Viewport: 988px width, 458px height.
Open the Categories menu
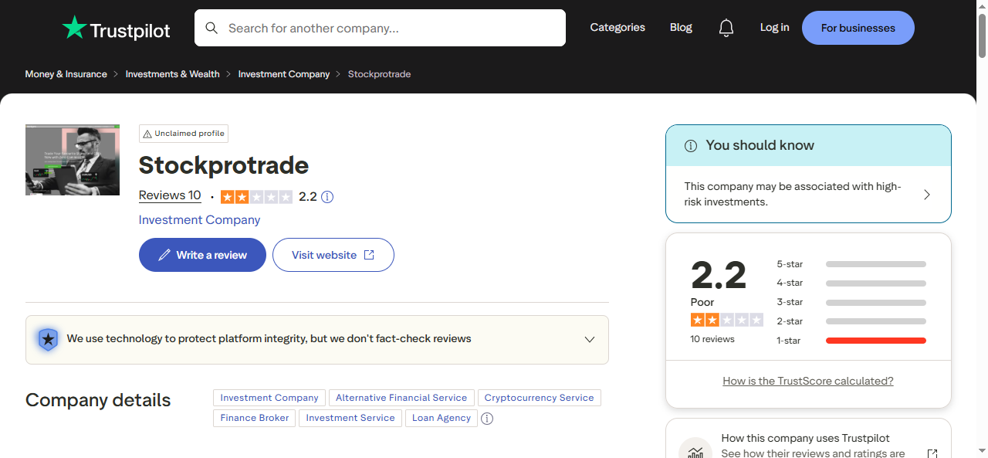(617, 27)
